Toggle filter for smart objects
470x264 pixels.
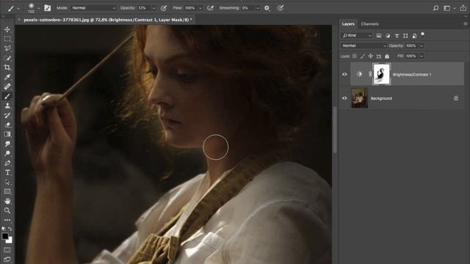click(414, 36)
